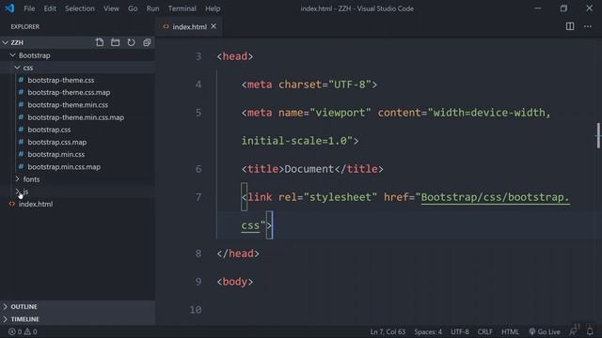
Task: Expand the TIMELINE section
Action: point(77,319)
